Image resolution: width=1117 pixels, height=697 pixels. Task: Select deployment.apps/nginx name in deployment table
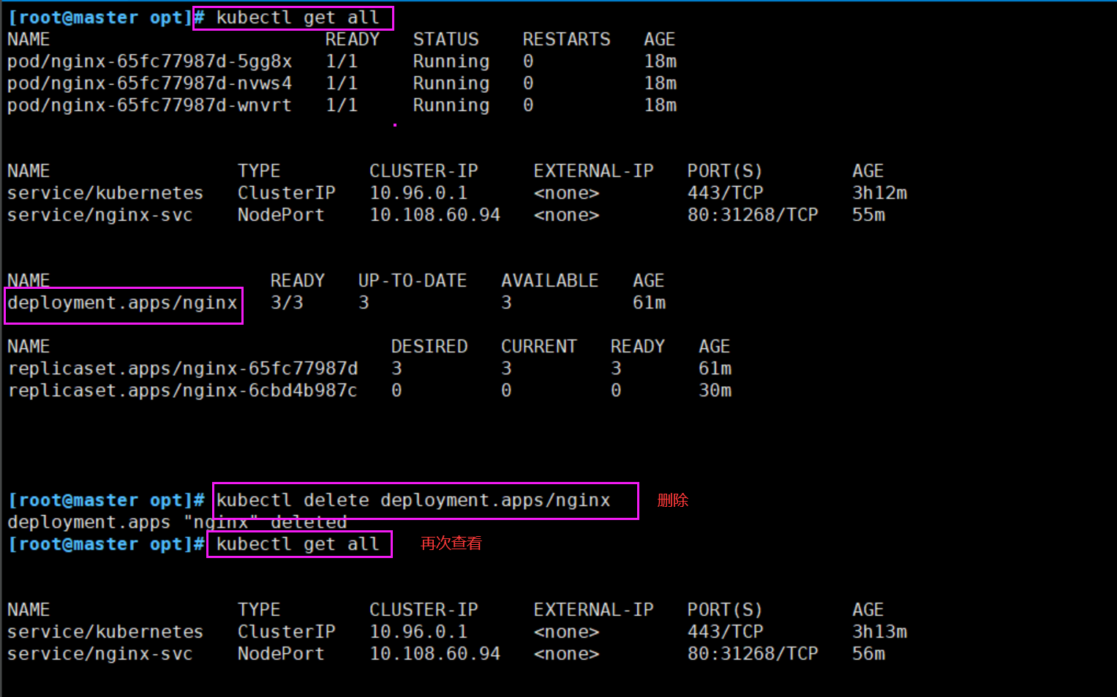pyautogui.click(x=122, y=303)
